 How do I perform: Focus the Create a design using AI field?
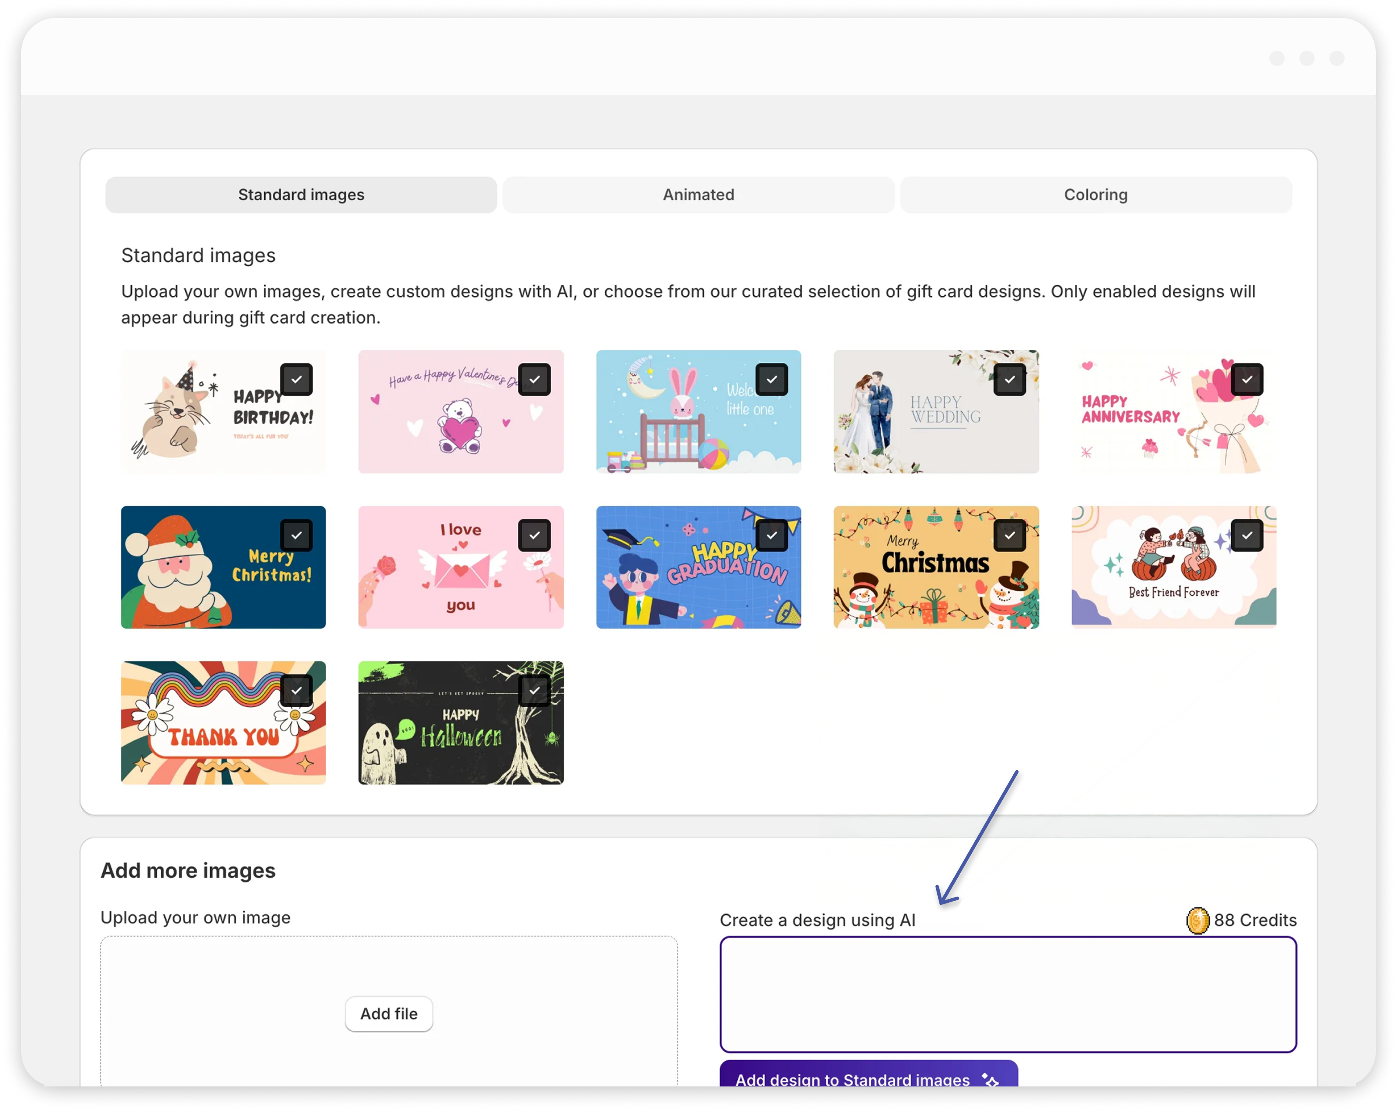coord(1008,994)
